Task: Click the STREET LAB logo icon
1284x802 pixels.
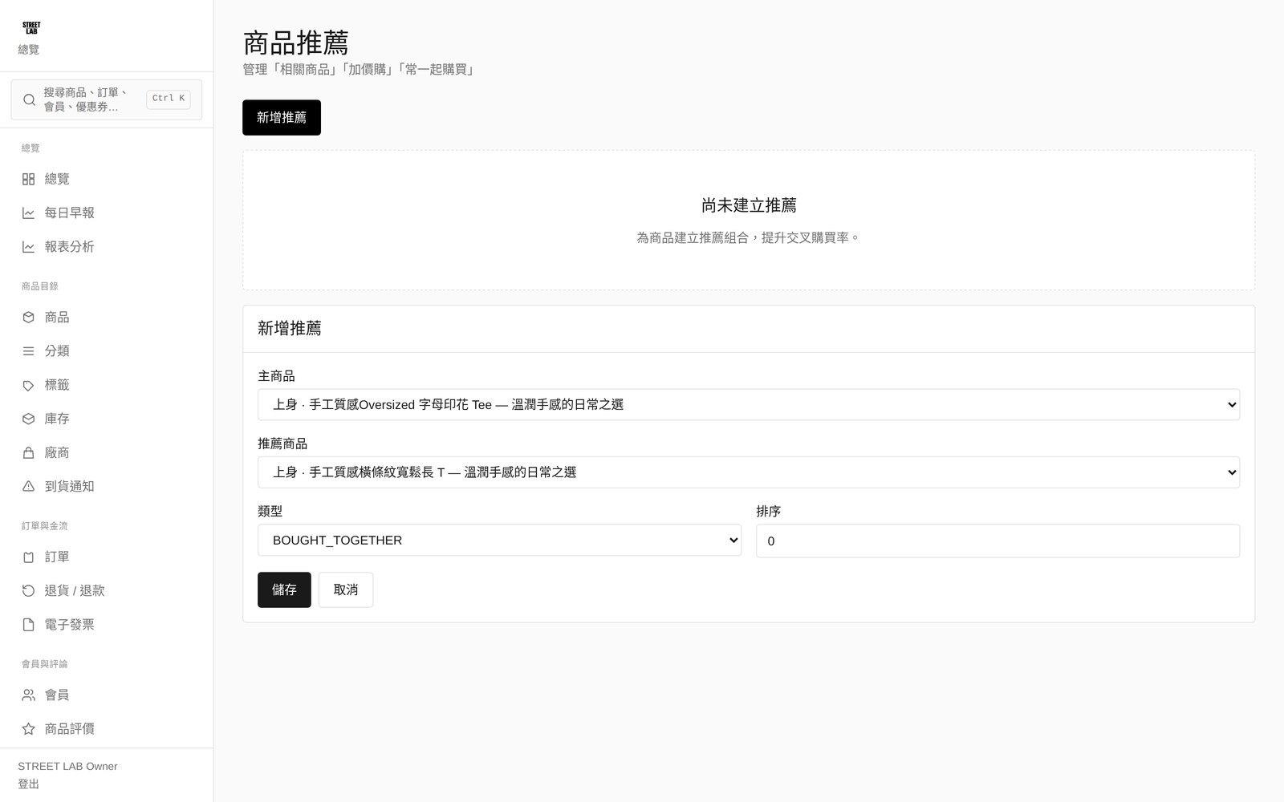Action: tap(31, 28)
